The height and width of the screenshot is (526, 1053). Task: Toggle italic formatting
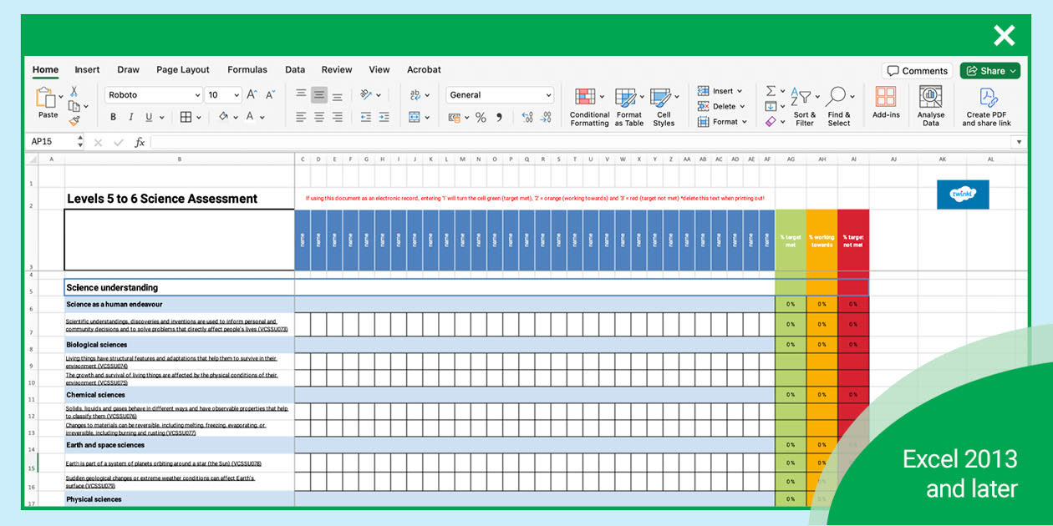pyautogui.click(x=131, y=116)
